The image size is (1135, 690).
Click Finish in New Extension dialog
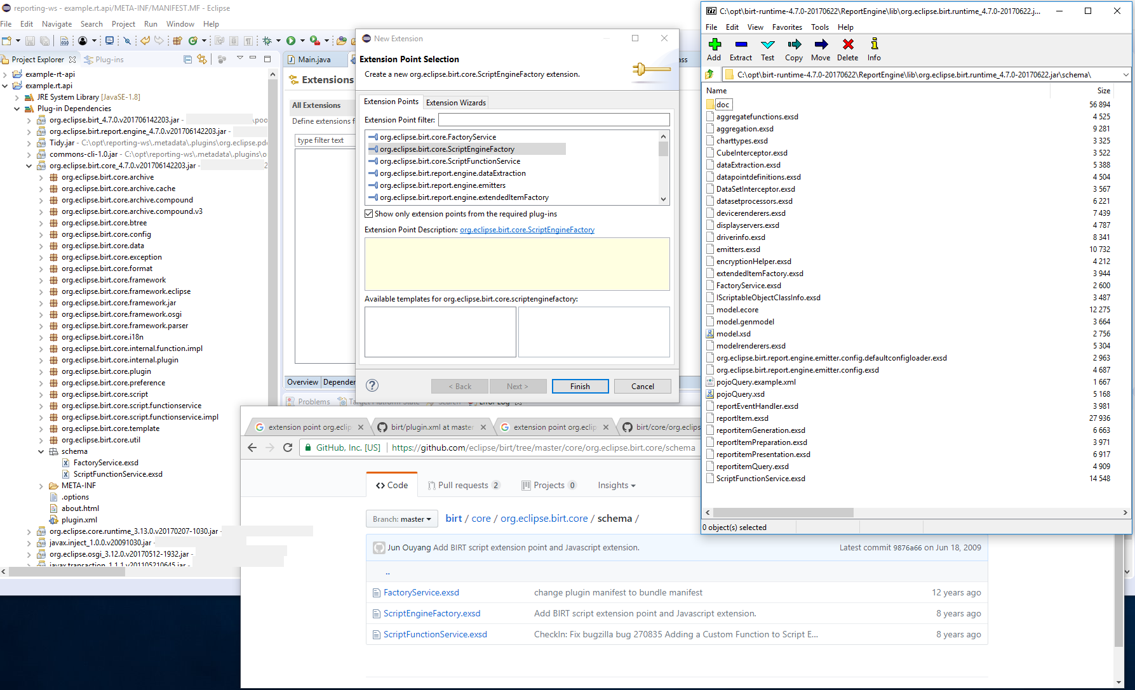point(580,386)
